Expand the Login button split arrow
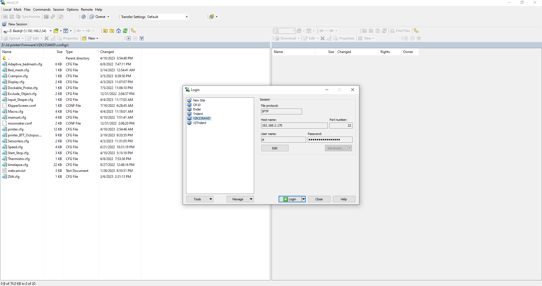 pyautogui.click(x=303, y=199)
